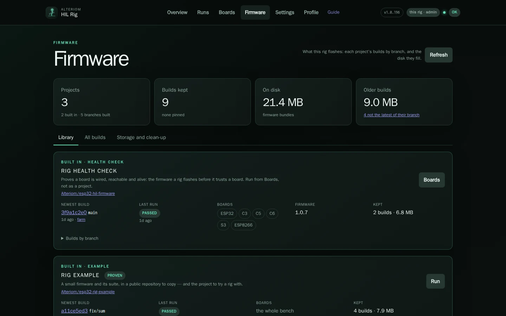The image size is (506, 316).
Task: Select the S3 board chip
Action: (223, 225)
